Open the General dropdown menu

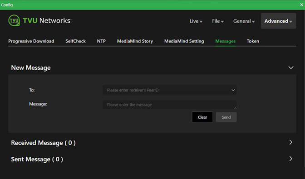(244, 21)
